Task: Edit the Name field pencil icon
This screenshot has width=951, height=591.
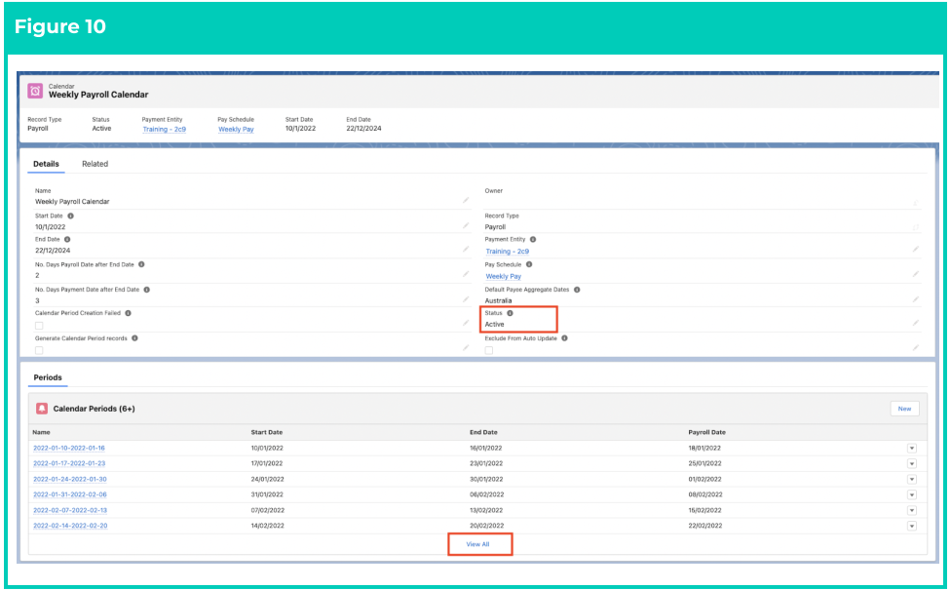Action: pos(466,200)
